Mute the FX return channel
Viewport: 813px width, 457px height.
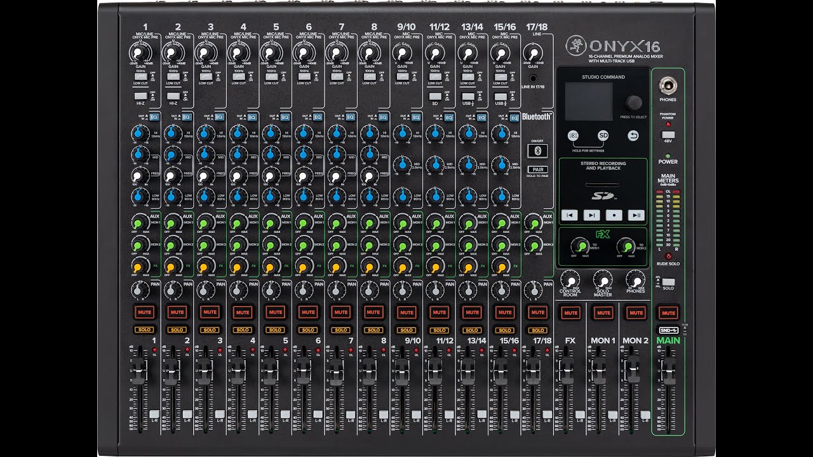point(570,312)
